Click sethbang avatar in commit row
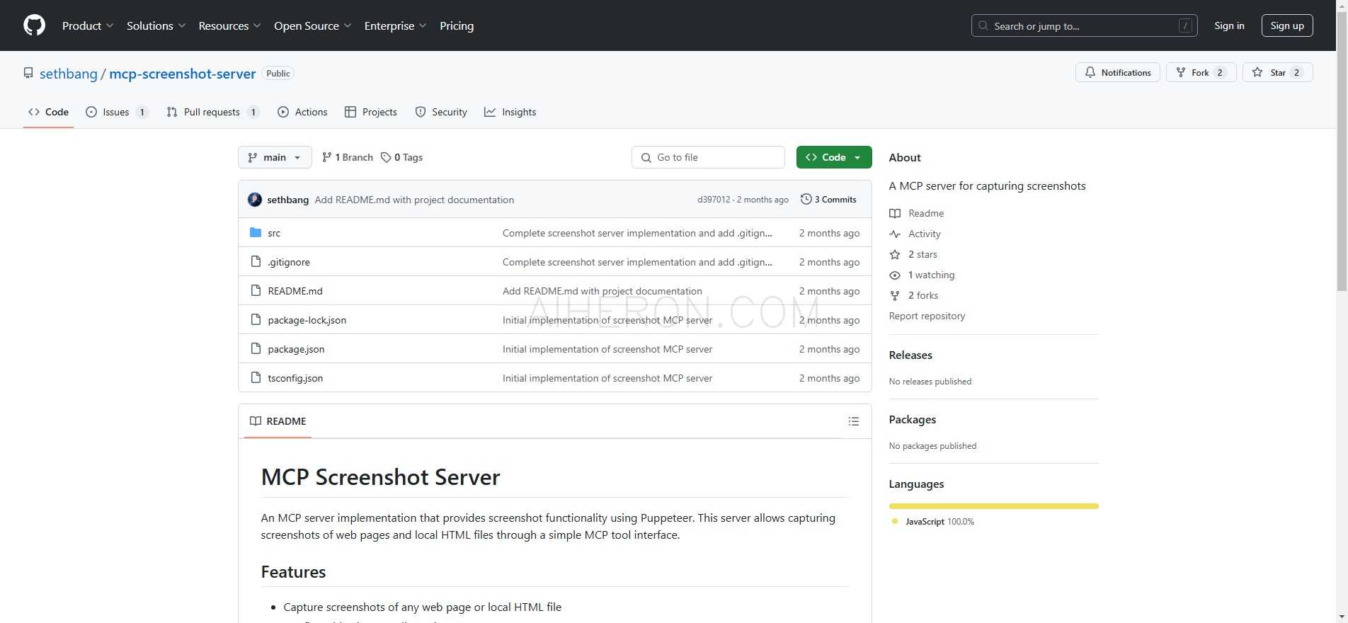1348x623 pixels. pos(255,200)
